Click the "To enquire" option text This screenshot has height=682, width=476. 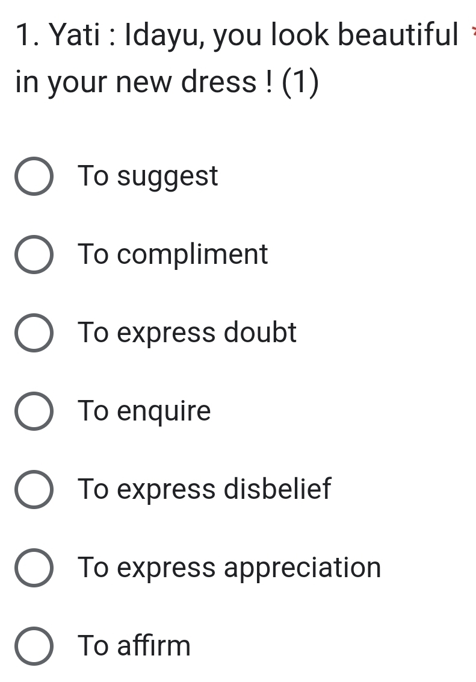click(144, 411)
